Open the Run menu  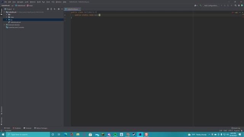(43, 2)
